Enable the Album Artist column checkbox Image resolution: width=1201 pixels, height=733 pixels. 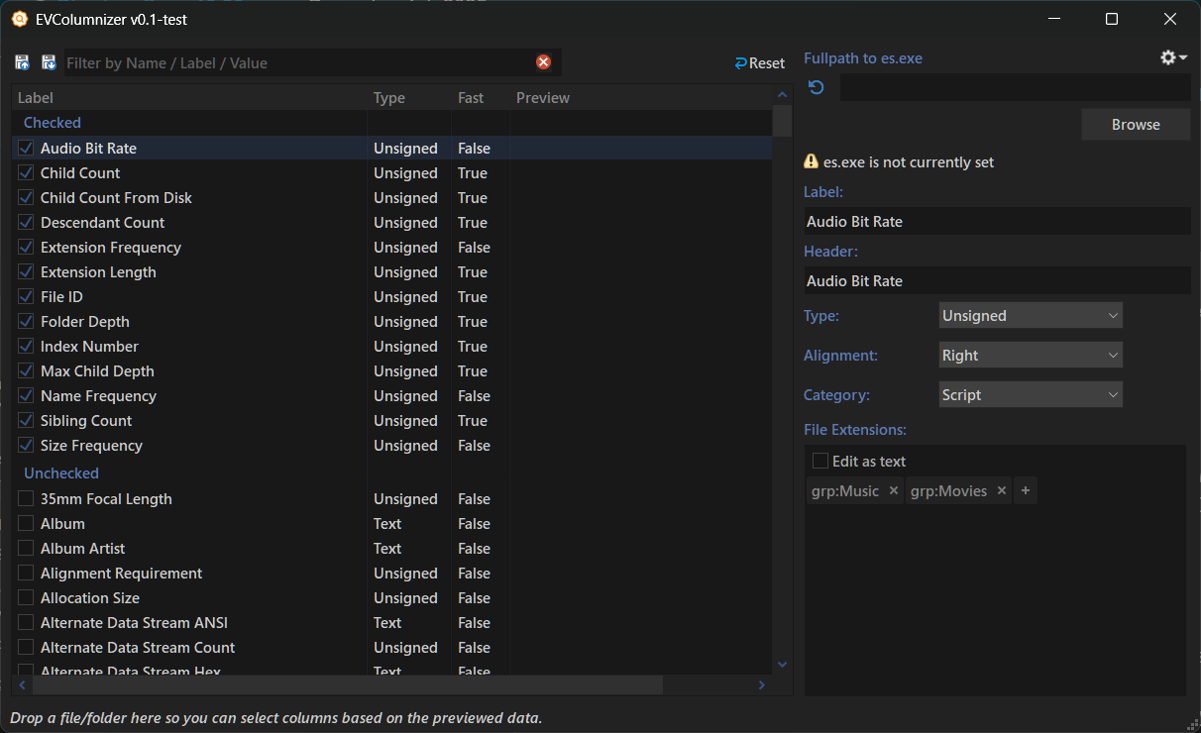[26, 549]
